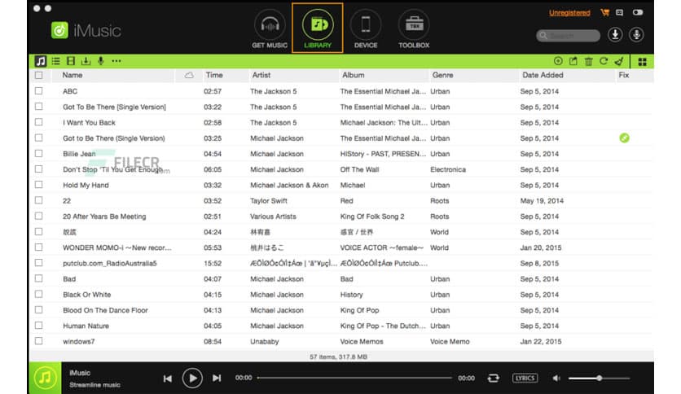Switch to grid view
Screen dimensions: 681x394
(x=643, y=62)
